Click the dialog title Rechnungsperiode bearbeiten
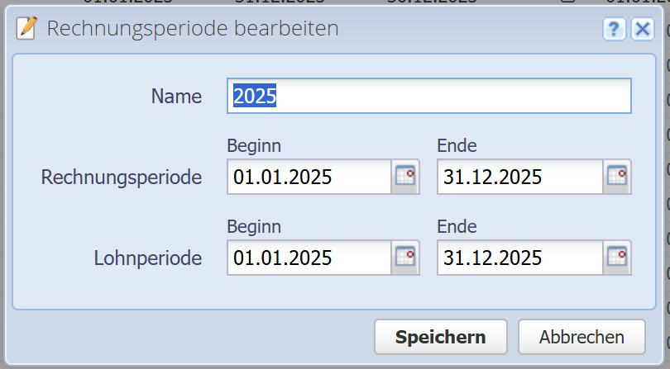The width and height of the screenshot is (670, 369). click(192, 29)
